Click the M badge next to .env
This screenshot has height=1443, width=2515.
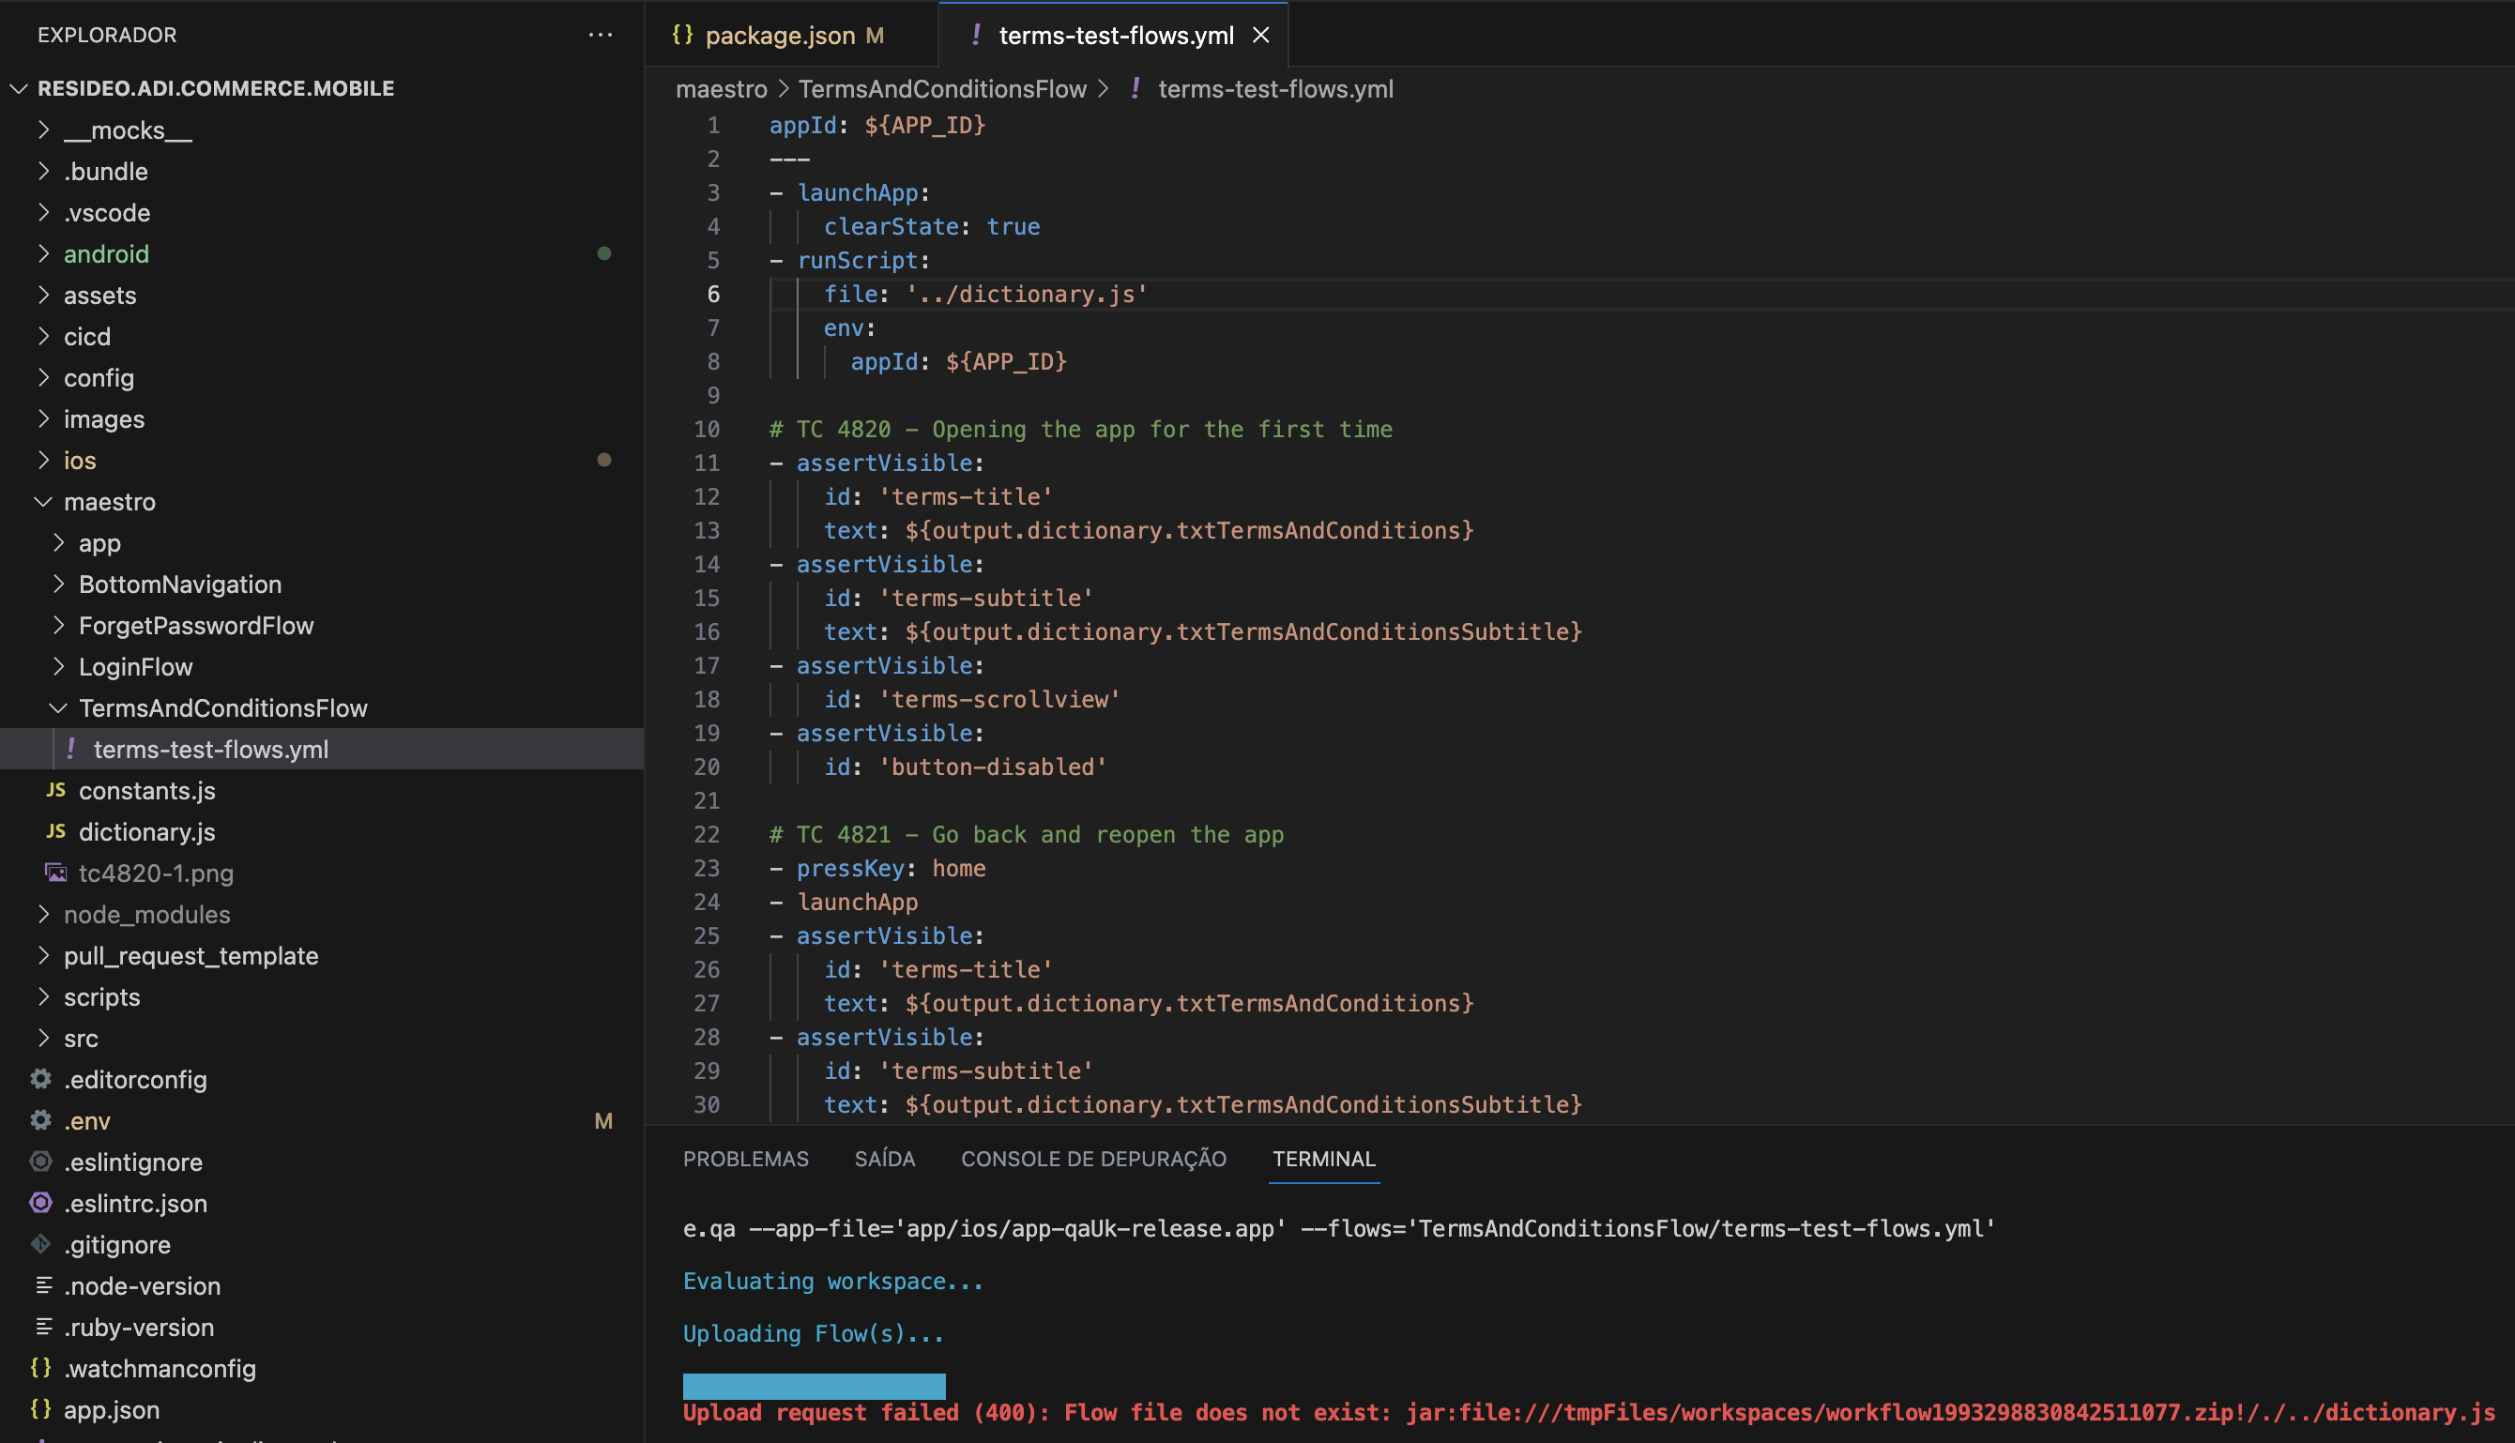(603, 1121)
